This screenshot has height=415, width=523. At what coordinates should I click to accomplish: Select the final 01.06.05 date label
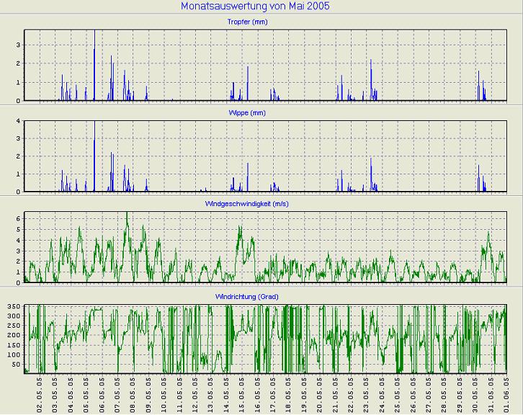[x=506, y=394]
